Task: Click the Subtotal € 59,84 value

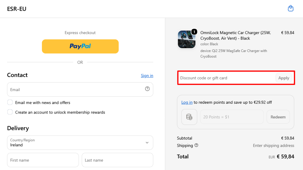Action: coord(287,138)
